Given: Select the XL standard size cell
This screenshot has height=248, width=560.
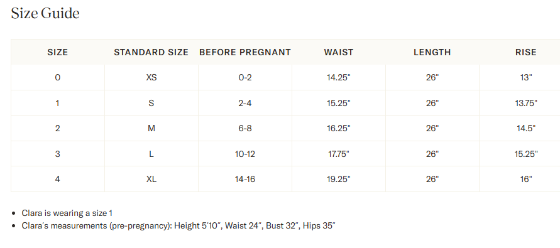Looking at the screenshot, I should point(151,179).
